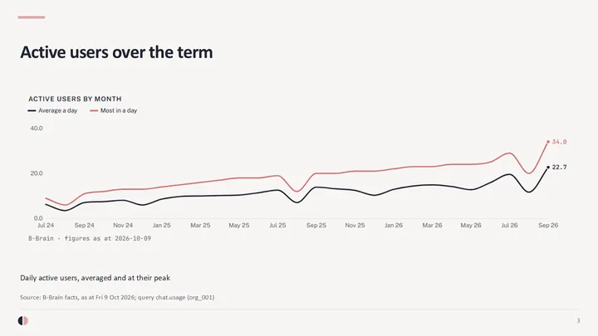This screenshot has width=598, height=336.
Task: Click the pink accent bar above title
Action: point(32,17)
